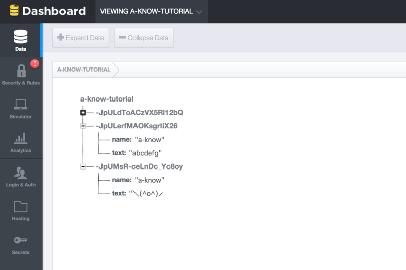Click the Data label in sidebar
406x270 pixels.
point(21,49)
